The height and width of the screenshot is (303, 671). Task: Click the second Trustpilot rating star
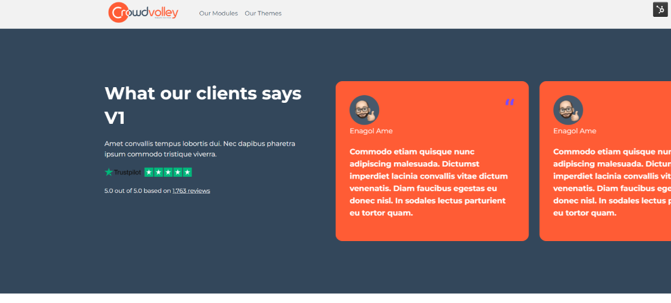pyautogui.click(x=159, y=172)
